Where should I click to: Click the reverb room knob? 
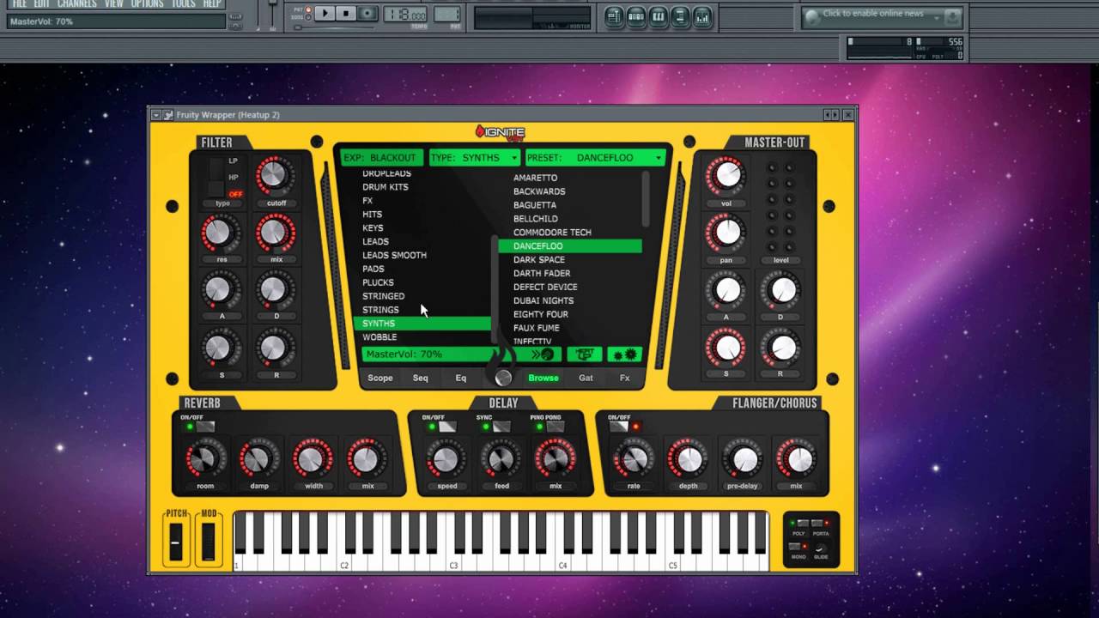(204, 460)
